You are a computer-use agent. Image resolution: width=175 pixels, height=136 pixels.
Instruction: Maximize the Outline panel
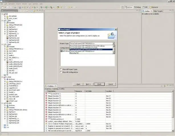coord(173,11)
